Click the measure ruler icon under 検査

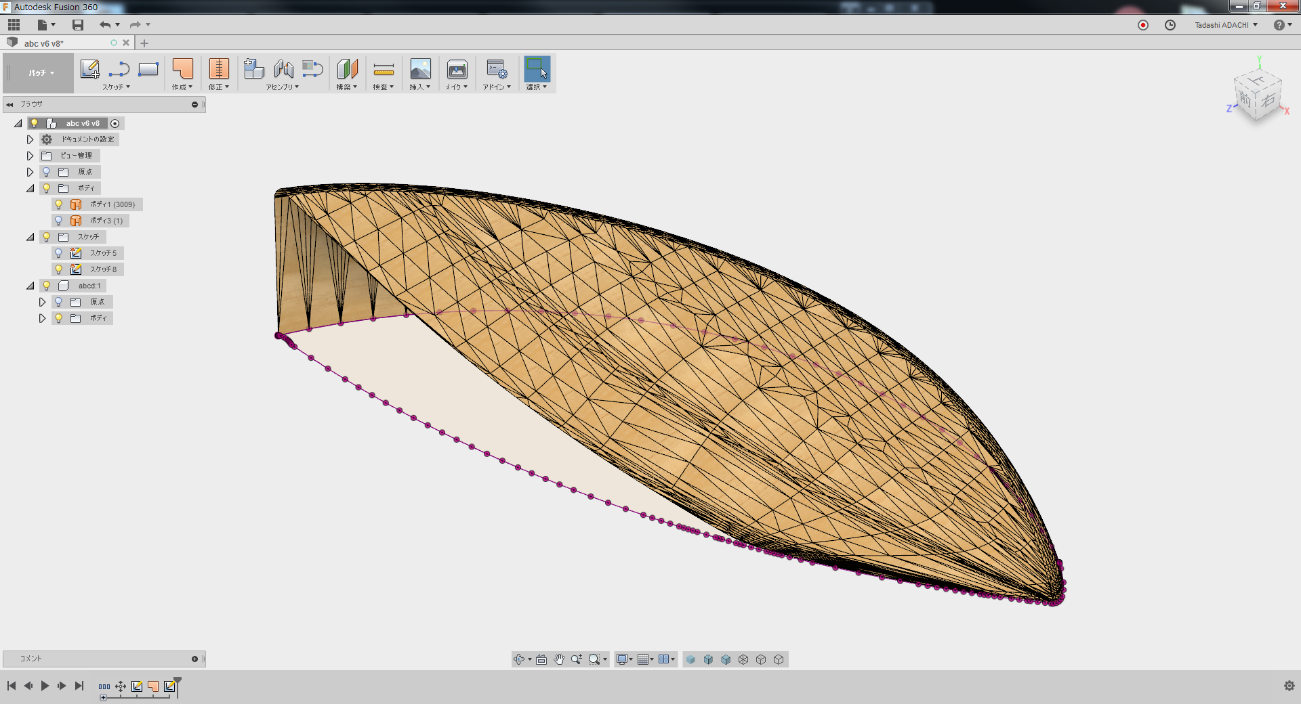tap(384, 69)
